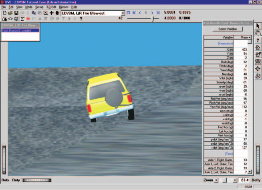Click the Zoom right stepper arrow

click(x=235, y=180)
